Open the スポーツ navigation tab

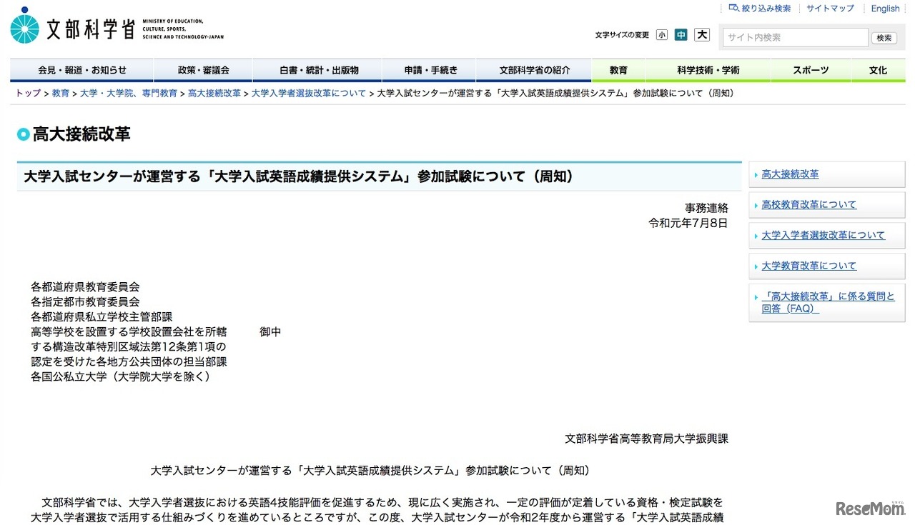tap(811, 70)
